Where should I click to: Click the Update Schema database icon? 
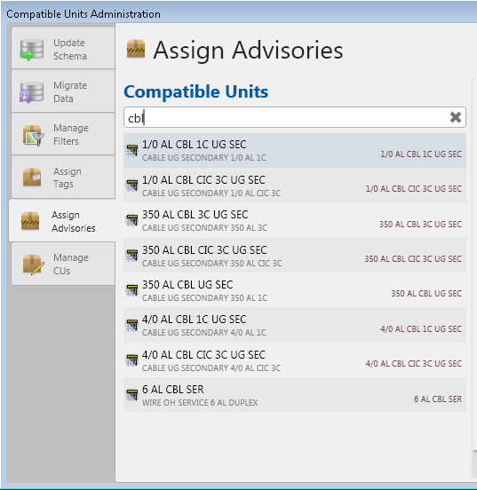pyautogui.click(x=31, y=50)
